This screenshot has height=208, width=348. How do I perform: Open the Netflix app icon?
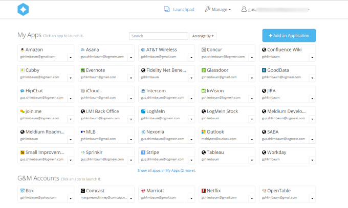point(203,191)
